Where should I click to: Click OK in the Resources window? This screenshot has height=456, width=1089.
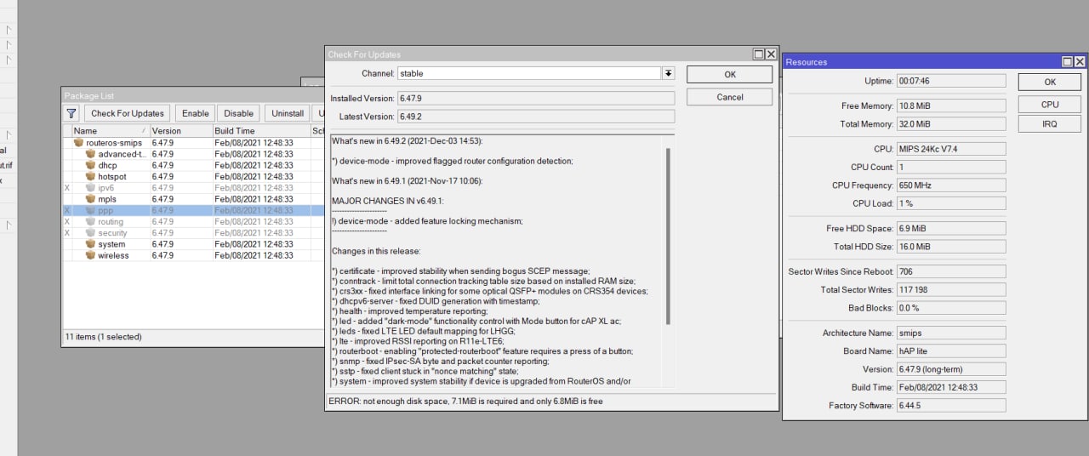(1050, 83)
